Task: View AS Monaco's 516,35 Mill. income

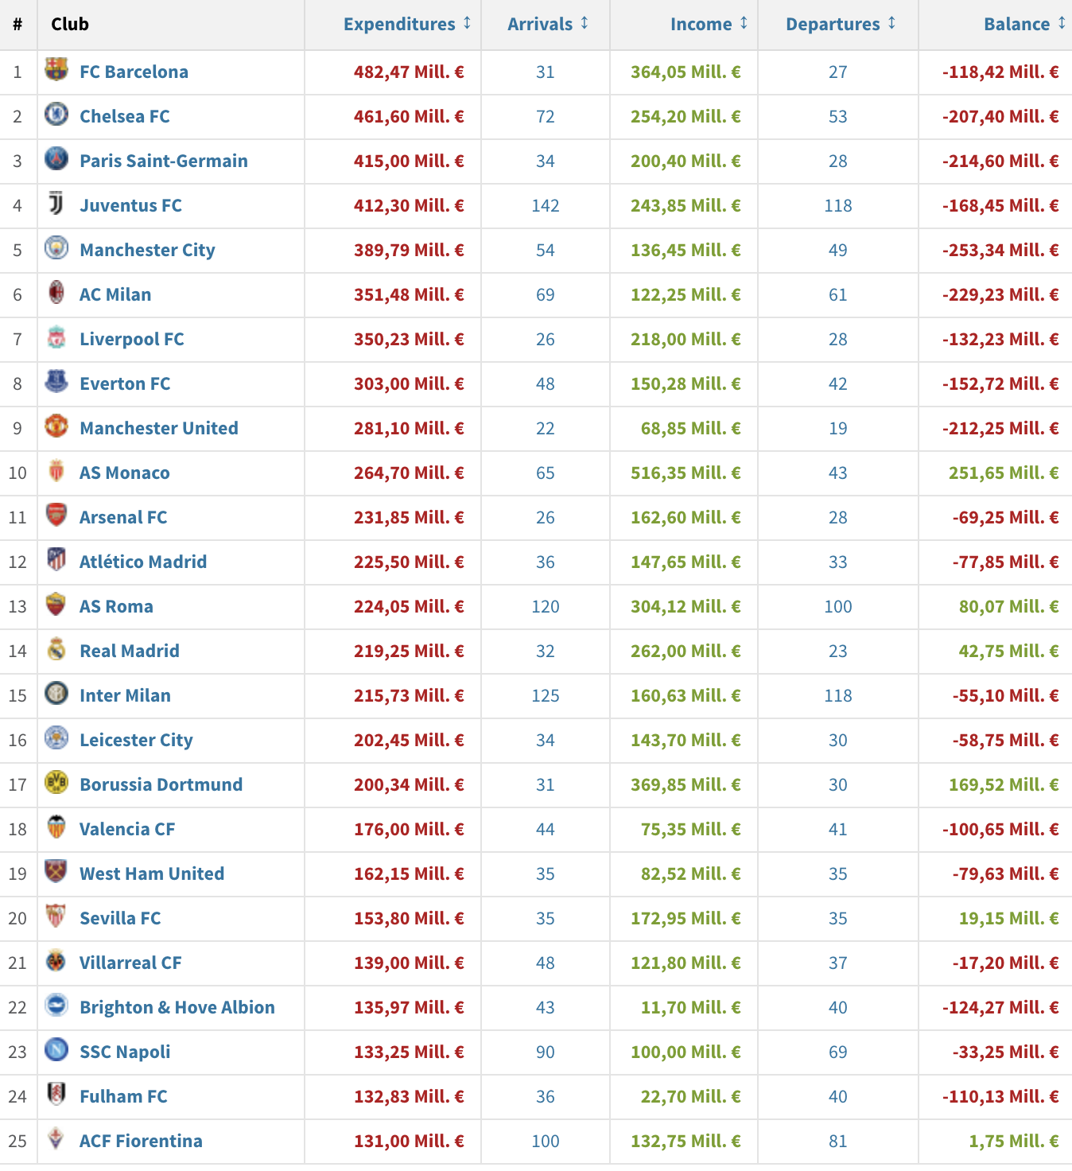Action: pos(685,473)
